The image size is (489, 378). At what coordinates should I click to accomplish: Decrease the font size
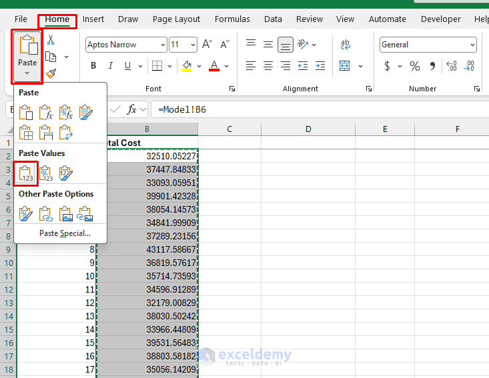point(225,44)
